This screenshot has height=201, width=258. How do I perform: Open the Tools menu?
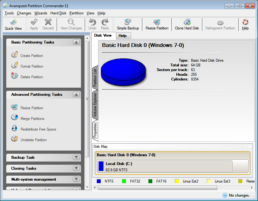pyautogui.click(x=9, y=13)
